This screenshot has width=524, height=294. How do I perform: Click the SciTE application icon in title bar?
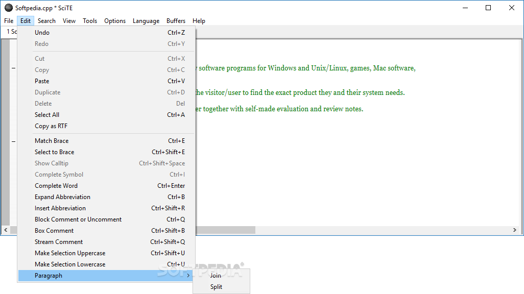point(9,8)
